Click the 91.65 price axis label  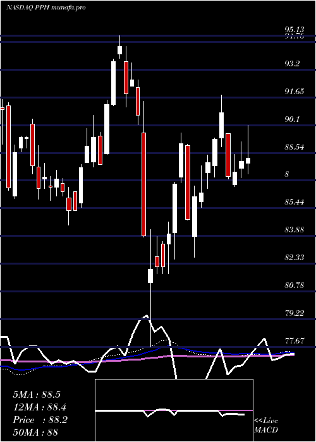(295, 92)
